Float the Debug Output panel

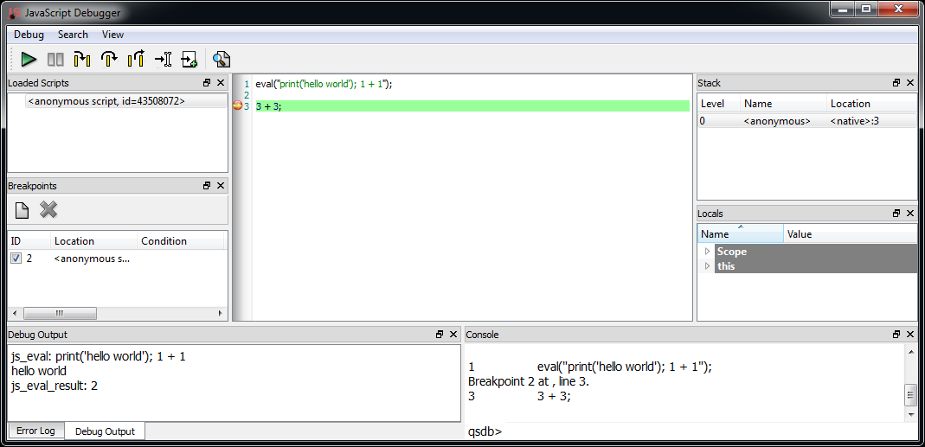click(440, 335)
